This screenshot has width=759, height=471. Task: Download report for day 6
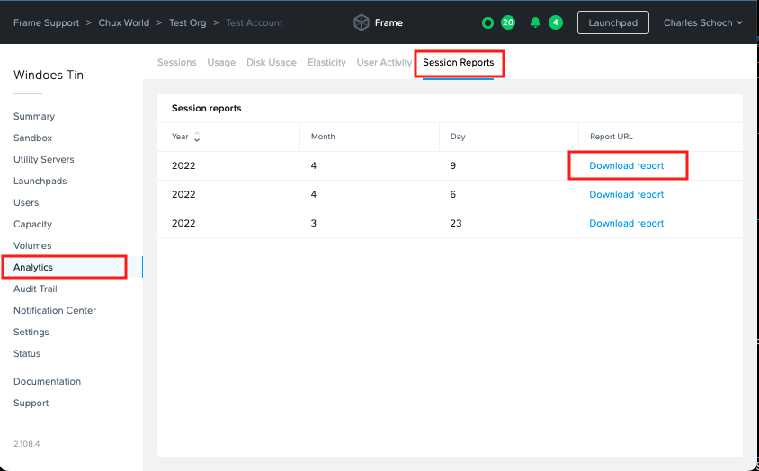click(x=627, y=194)
